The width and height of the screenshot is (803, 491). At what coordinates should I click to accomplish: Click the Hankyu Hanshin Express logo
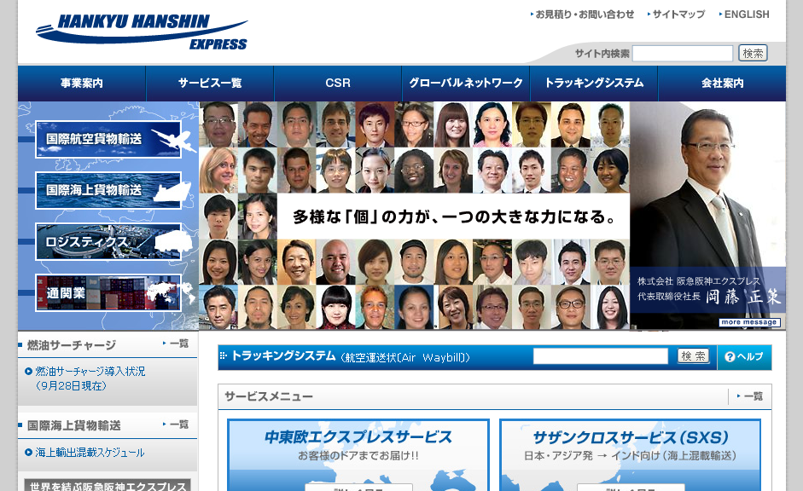point(142,32)
